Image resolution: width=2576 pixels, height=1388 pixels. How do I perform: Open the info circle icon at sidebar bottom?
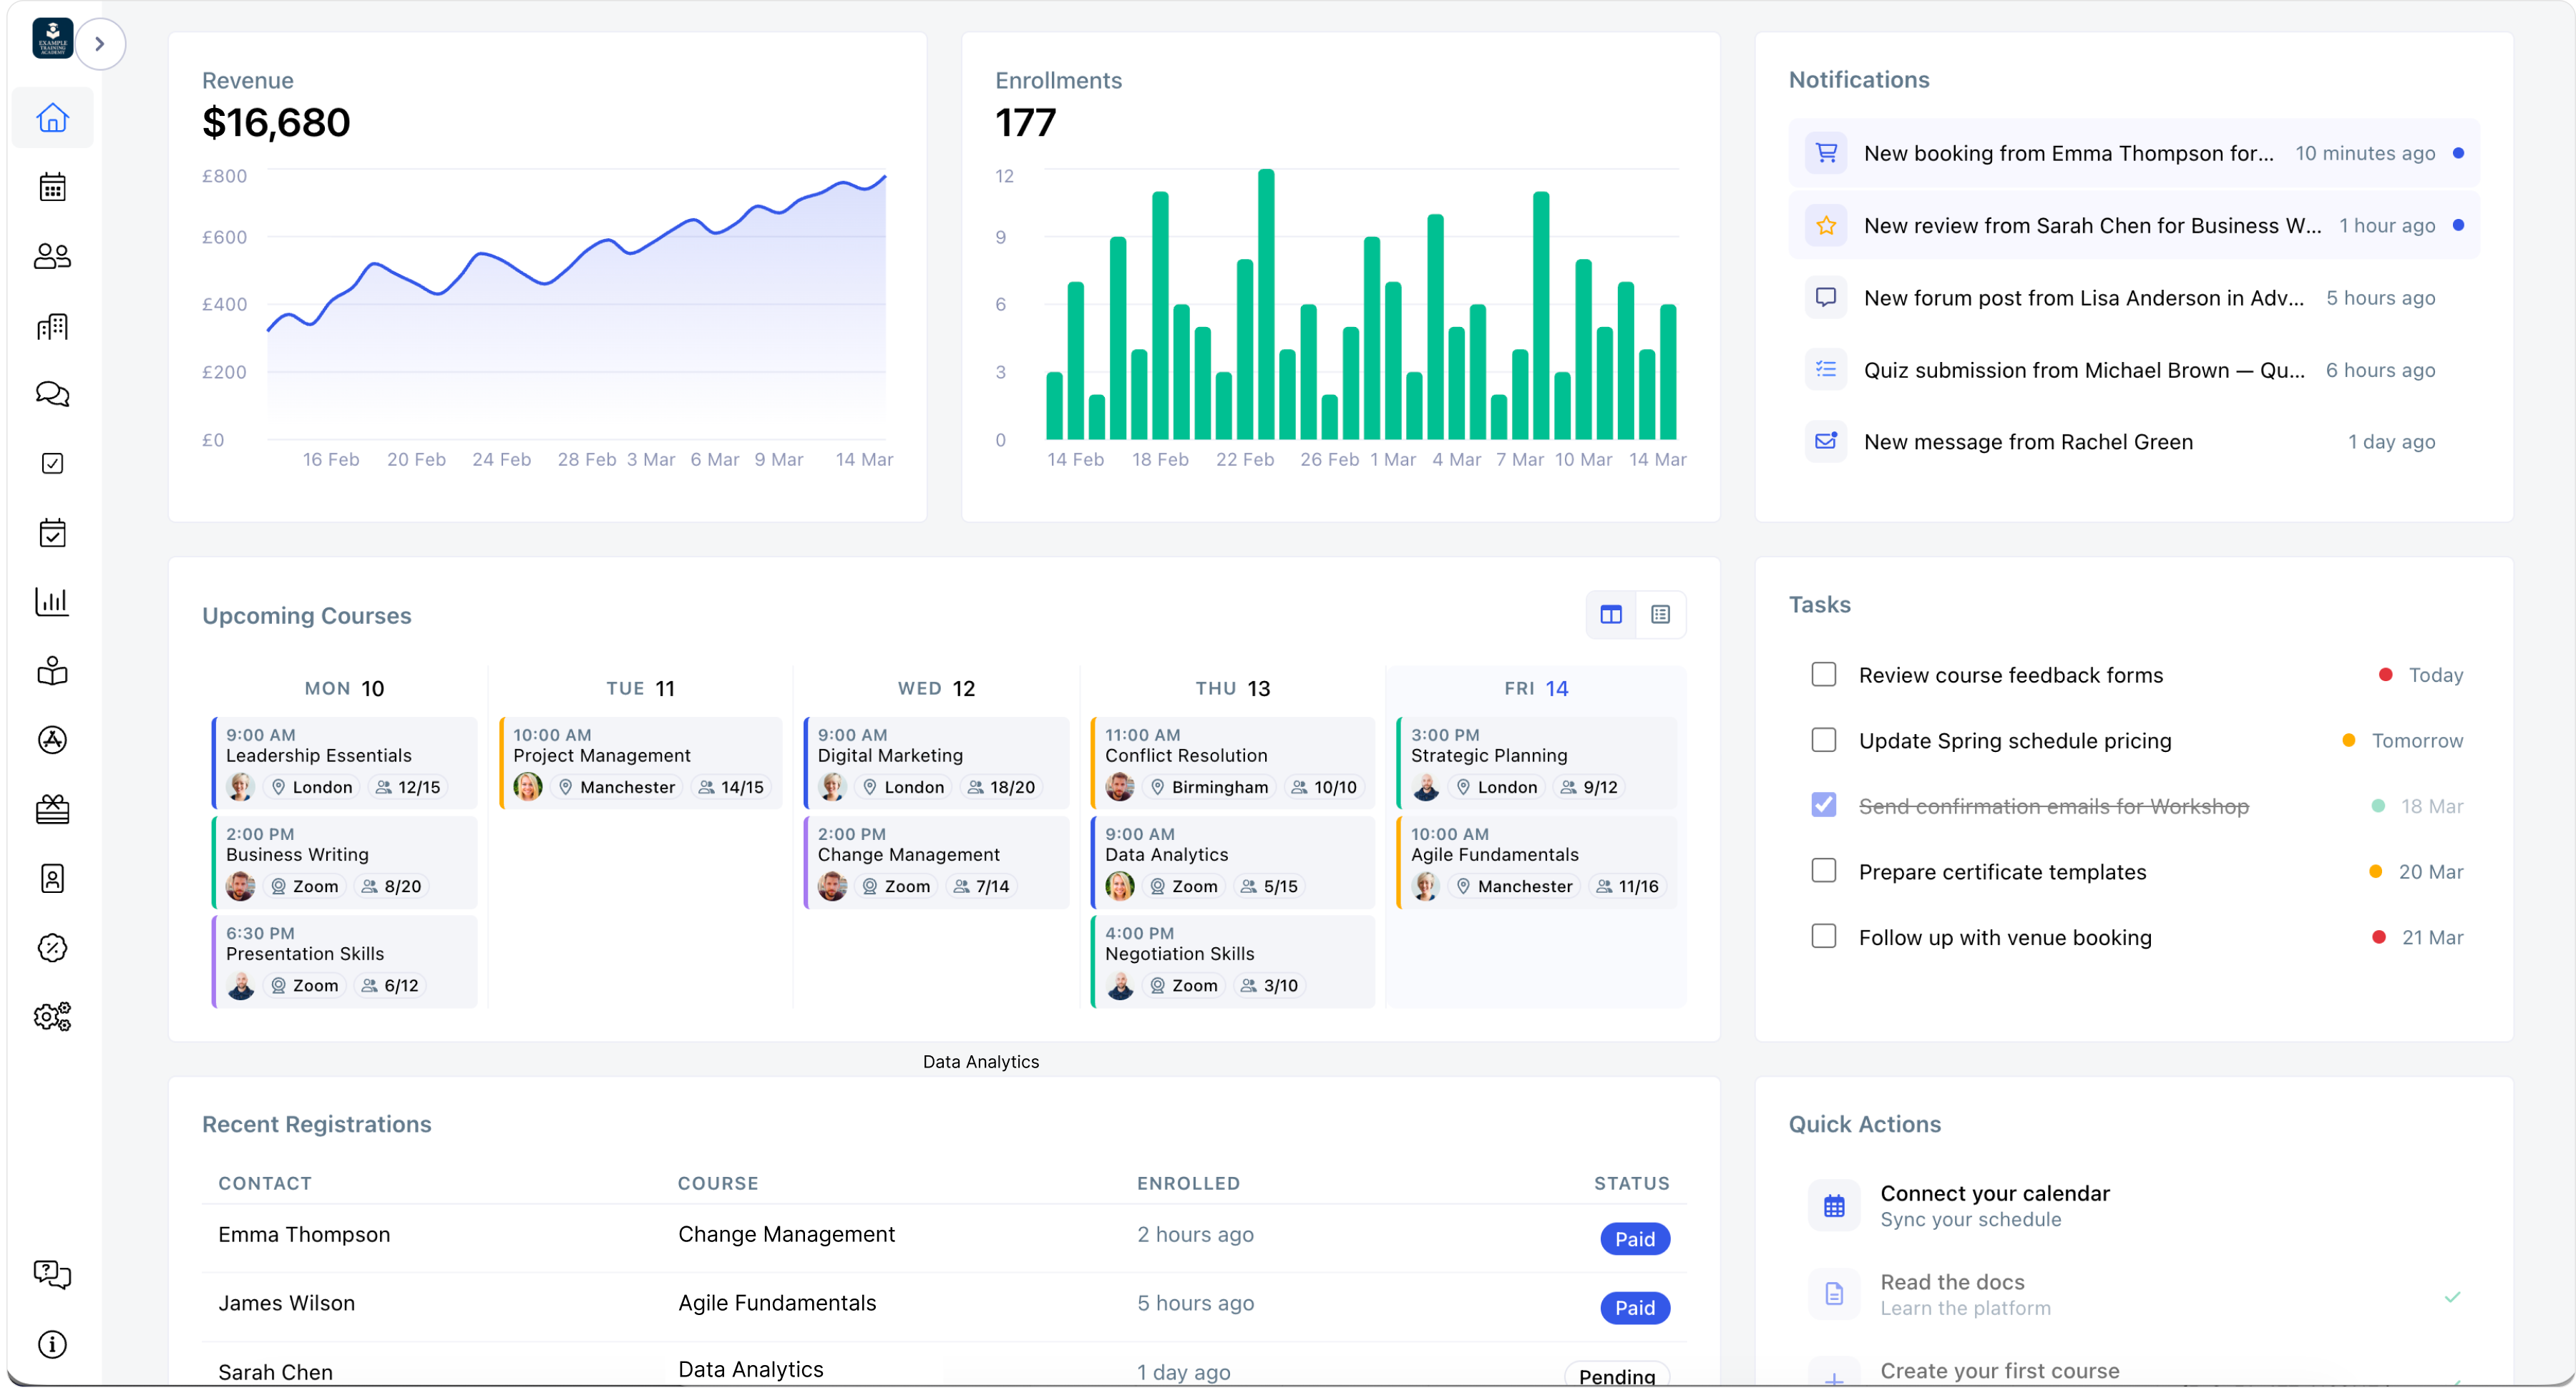[x=52, y=1344]
